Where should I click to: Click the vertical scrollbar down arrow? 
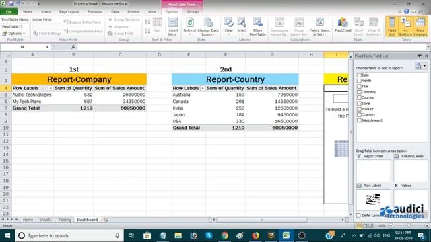tap(350, 214)
